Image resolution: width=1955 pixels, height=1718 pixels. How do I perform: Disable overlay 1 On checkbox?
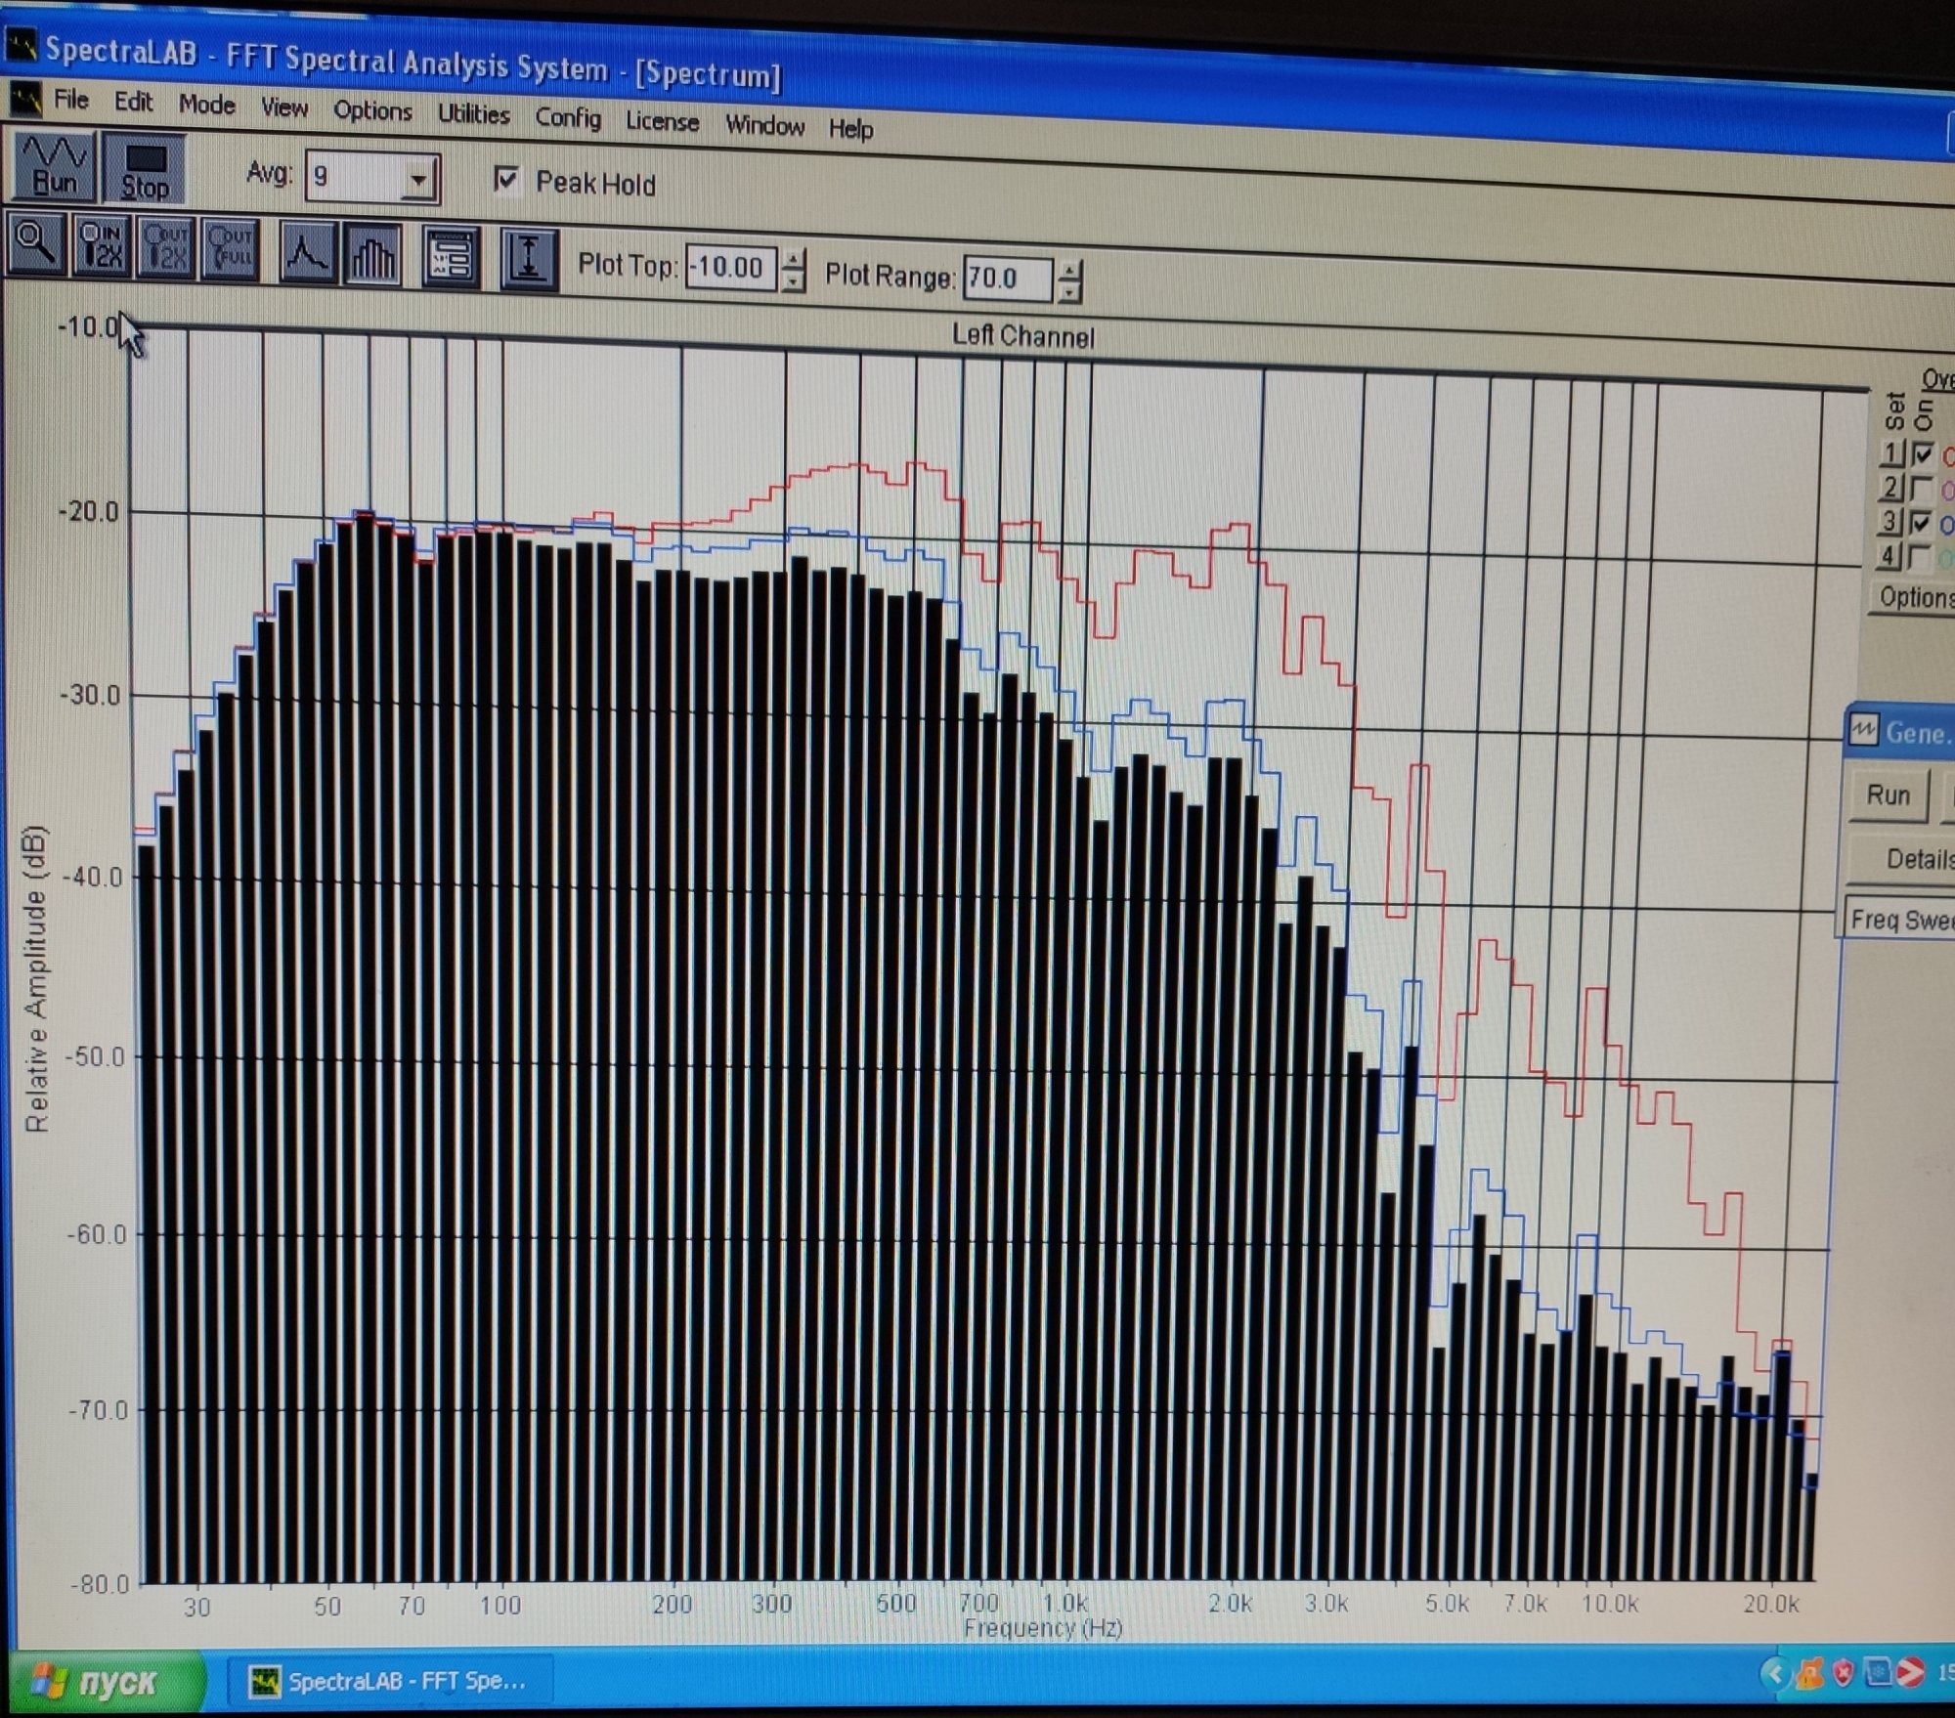click(1923, 454)
